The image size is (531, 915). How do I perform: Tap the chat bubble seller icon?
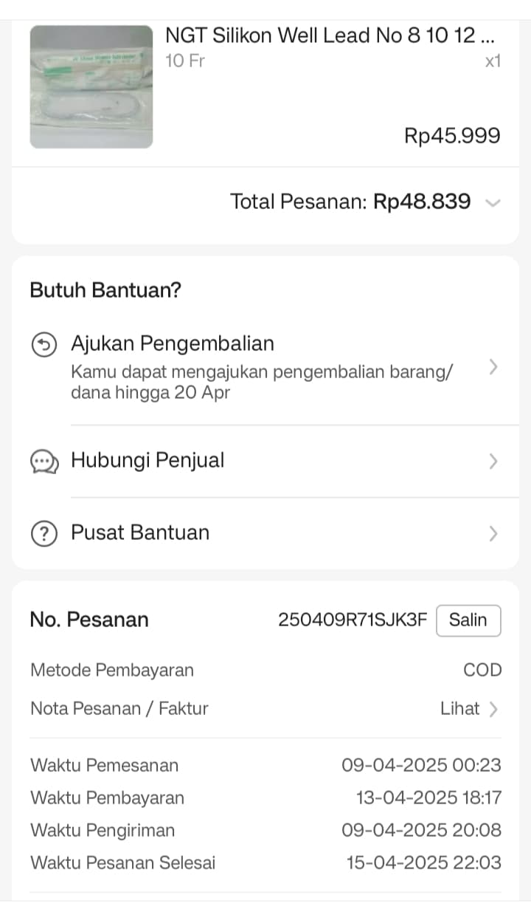click(x=44, y=462)
